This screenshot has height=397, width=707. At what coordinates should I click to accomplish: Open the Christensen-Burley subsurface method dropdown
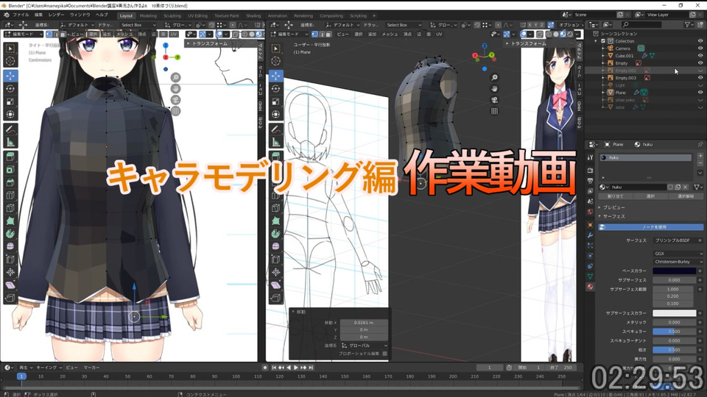pos(678,262)
